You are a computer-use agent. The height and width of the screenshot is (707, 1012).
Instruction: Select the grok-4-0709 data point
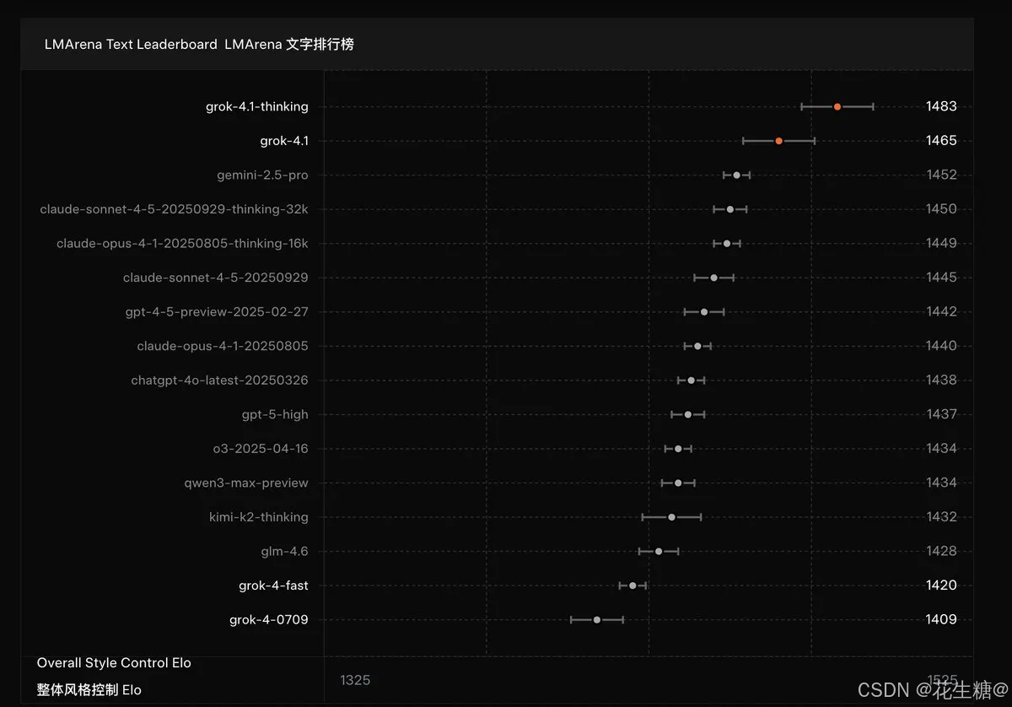[x=597, y=620]
